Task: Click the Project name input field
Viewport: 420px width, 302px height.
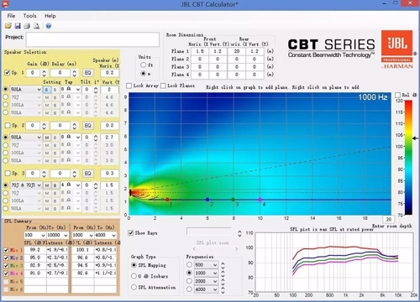Action: (x=92, y=39)
